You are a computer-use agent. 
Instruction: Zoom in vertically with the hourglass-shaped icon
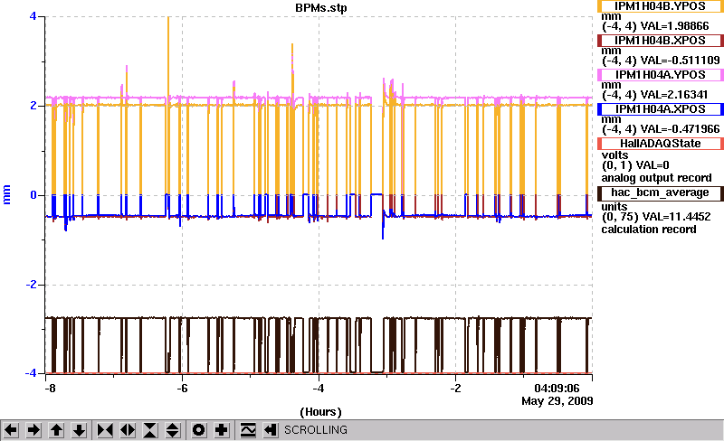[150, 430]
